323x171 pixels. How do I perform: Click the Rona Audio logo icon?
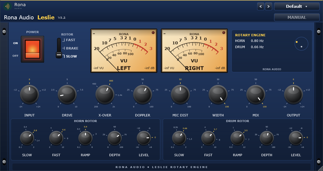[x=7, y=6]
